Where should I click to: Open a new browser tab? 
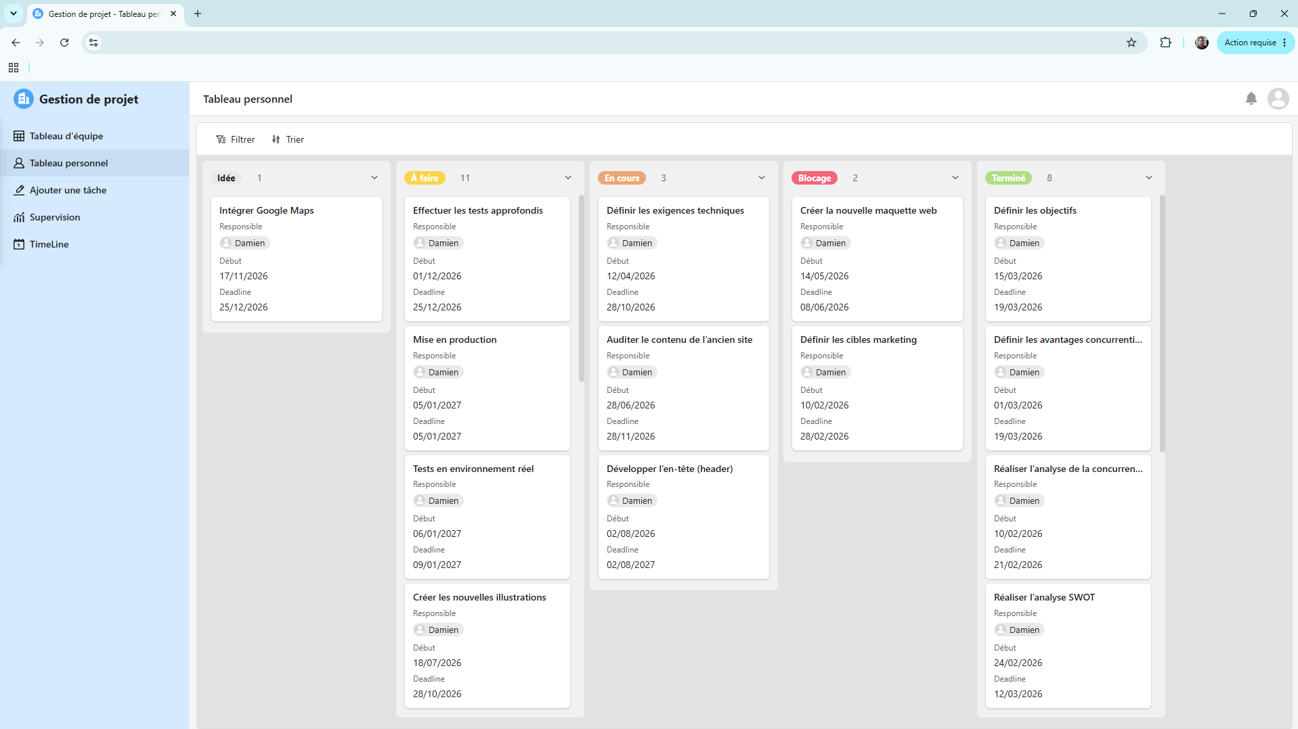tap(198, 14)
